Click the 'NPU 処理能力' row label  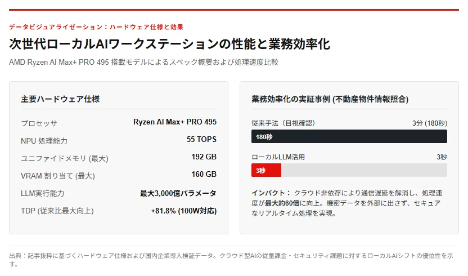click(x=44, y=141)
